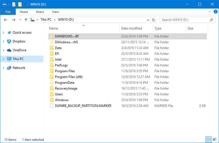The height and width of the screenshot is (143, 219).
Task: Select Dropbox in navigation pane
Action: coord(19,41)
